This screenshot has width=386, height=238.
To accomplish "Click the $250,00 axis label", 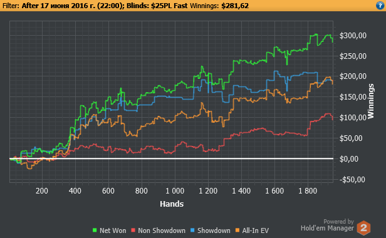I will click(353, 56).
